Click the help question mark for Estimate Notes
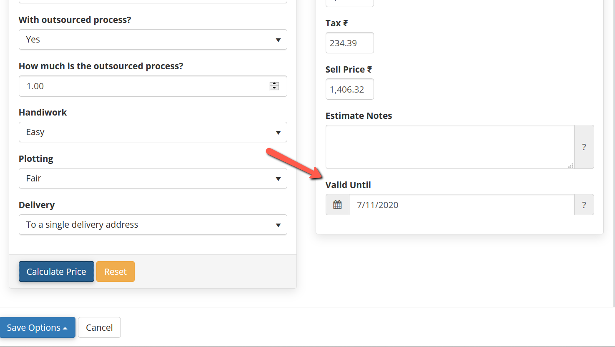This screenshot has height=347, width=615. point(584,147)
